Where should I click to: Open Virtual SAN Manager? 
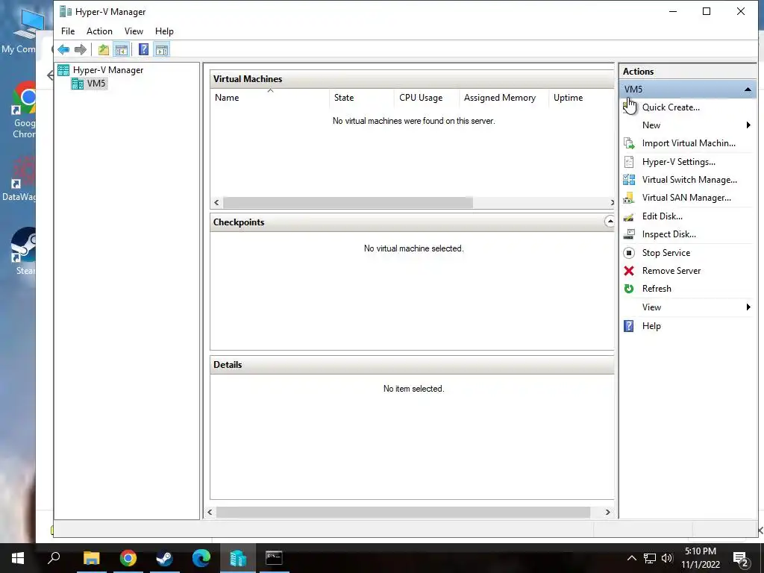click(686, 198)
